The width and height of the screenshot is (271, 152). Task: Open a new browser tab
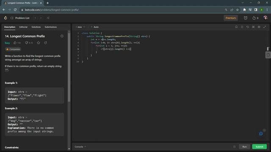[x=47, y=3]
